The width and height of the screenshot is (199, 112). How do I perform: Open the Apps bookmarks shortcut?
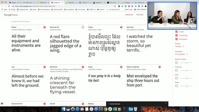coord(4,10)
